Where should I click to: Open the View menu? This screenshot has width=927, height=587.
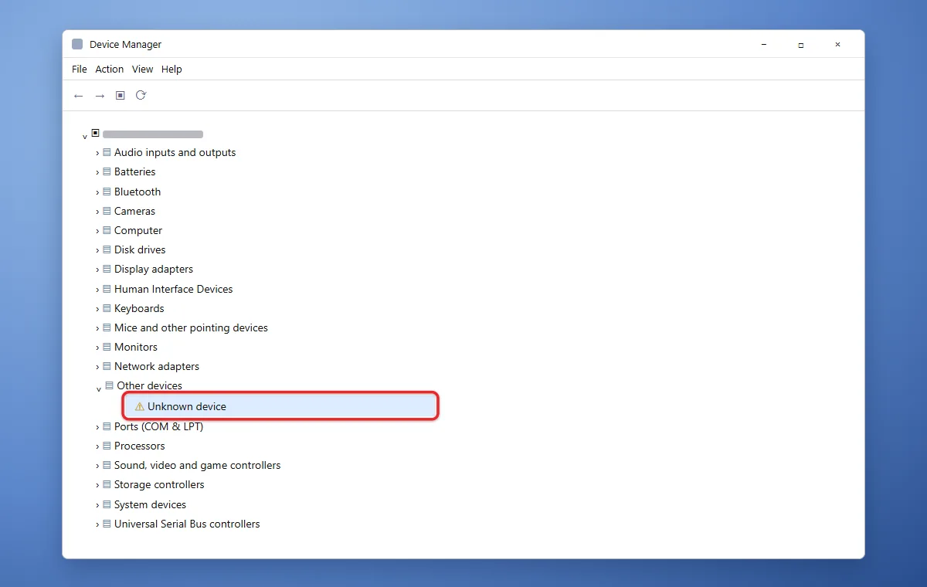pos(143,70)
